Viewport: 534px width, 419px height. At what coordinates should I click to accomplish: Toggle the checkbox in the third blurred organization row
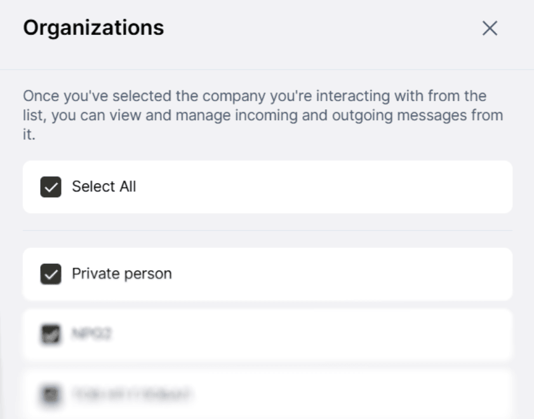click(51, 334)
